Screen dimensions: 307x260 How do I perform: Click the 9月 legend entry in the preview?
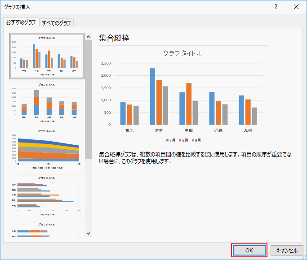[196, 140]
